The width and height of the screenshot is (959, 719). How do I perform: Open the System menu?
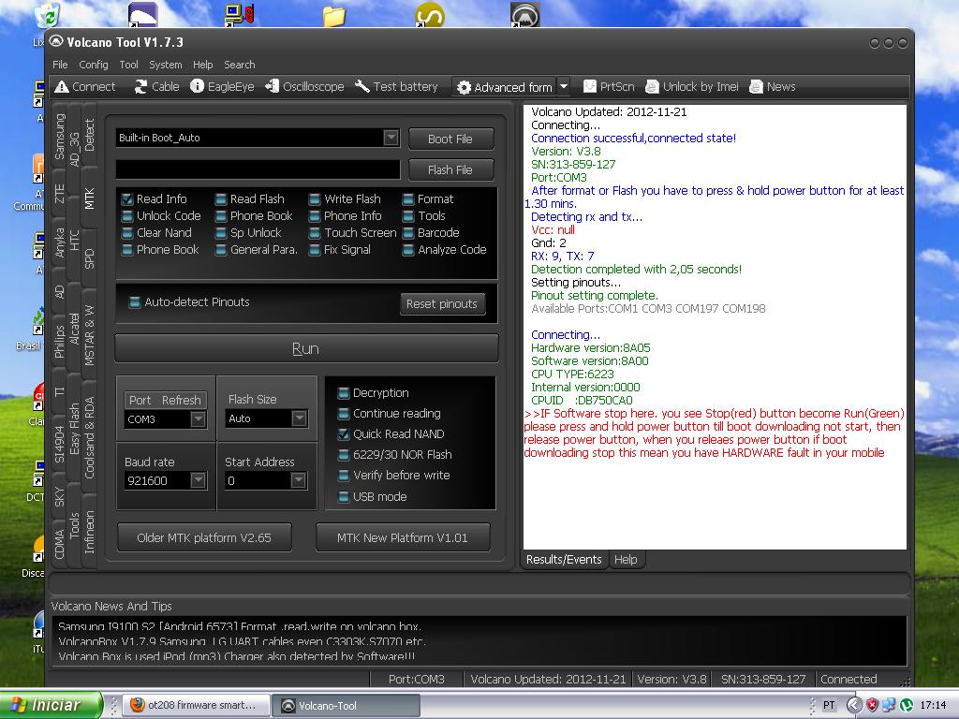click(x=165, y=65)
